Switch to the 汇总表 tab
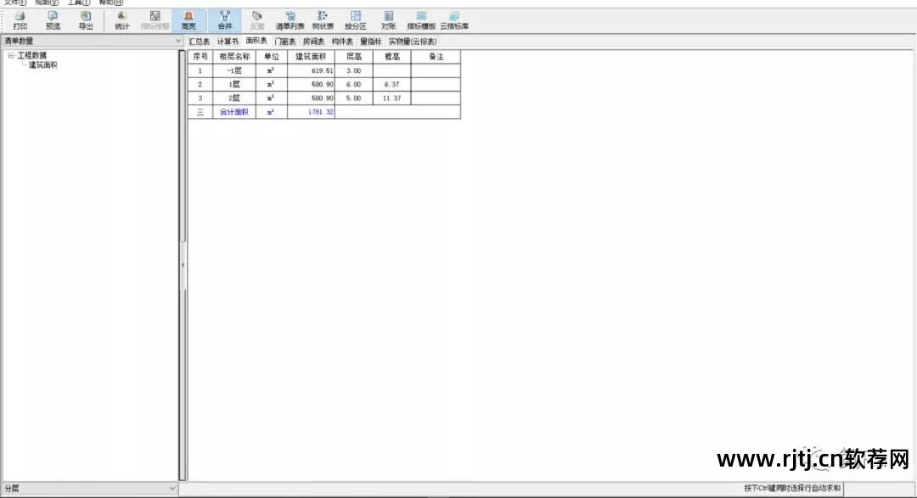Screen dimensions: 917x498 pos(199,42)
